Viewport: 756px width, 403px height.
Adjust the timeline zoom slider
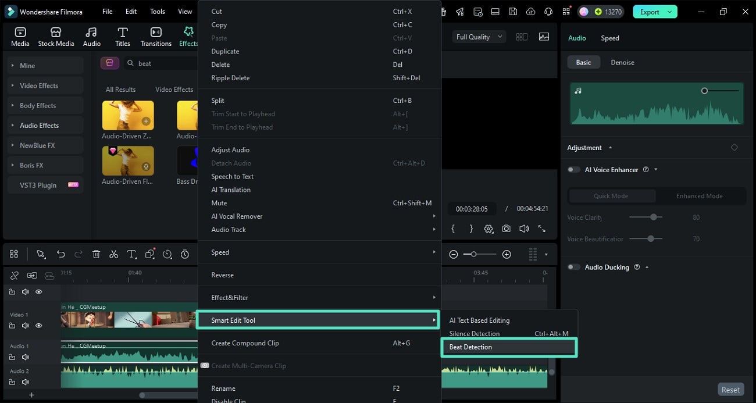474,254
